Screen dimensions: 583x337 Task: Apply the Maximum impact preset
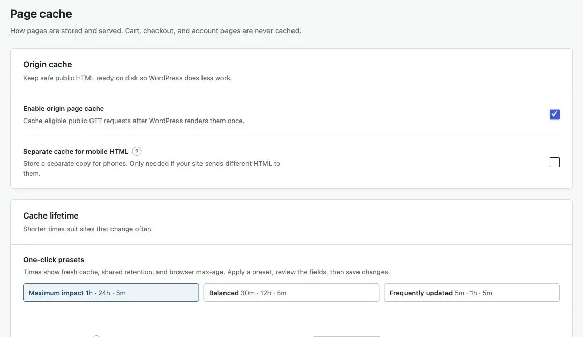coord(111,293)
